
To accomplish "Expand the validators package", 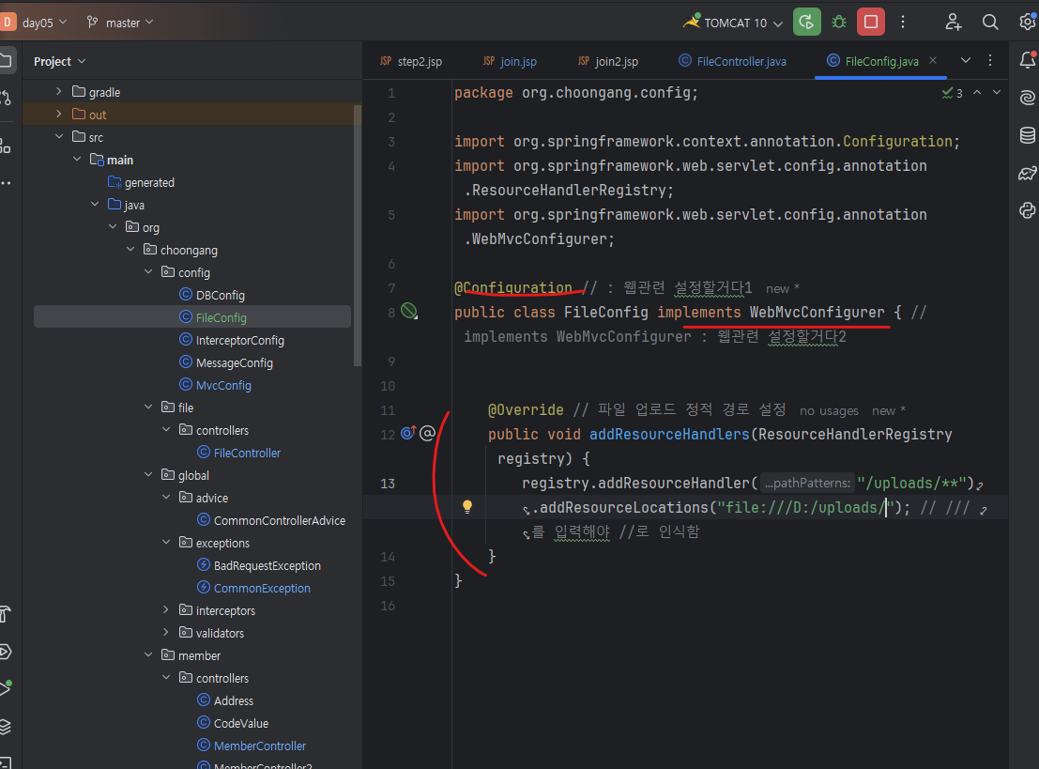I will click(166, 633).
